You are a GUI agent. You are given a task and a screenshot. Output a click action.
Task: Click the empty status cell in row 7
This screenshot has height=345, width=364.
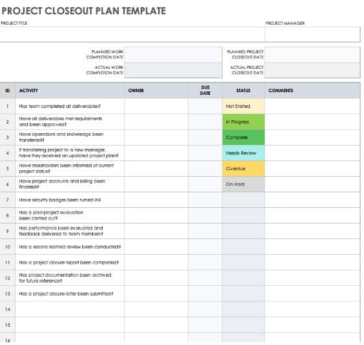pos(243,200)
